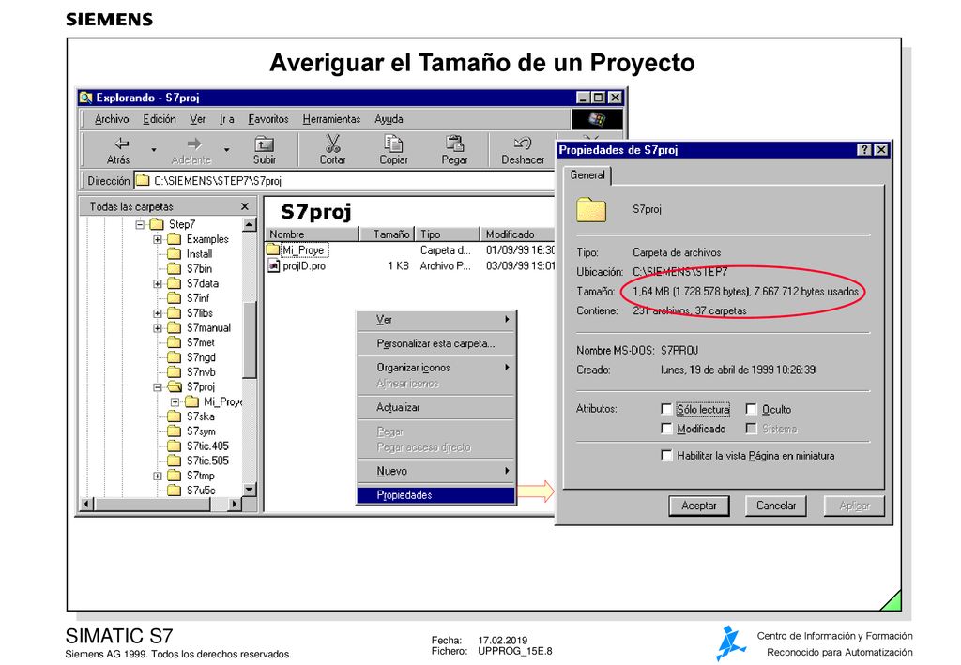Expand the S7data tree node
Screen dimensions: 961x665
[x=158, y=283]
